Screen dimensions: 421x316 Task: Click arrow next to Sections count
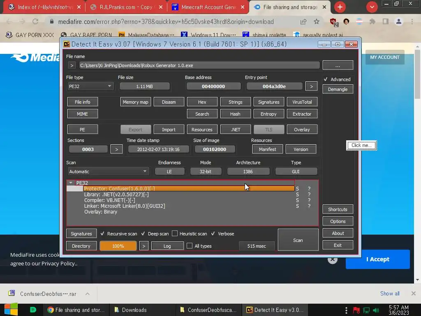click(x=116, y=149)
